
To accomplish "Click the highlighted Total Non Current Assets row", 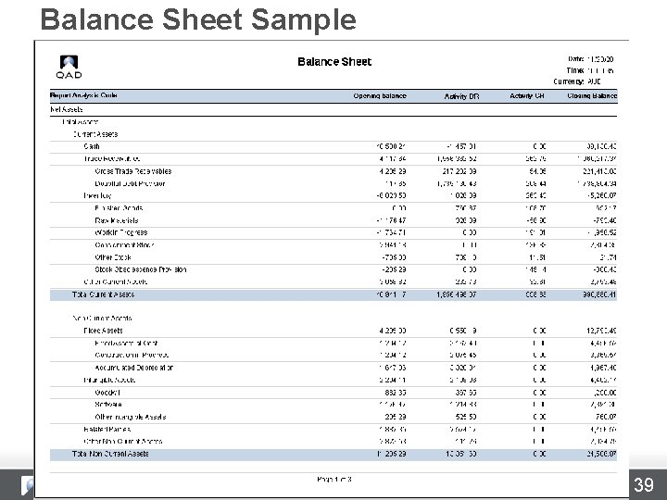I will (x=333, y=454).
